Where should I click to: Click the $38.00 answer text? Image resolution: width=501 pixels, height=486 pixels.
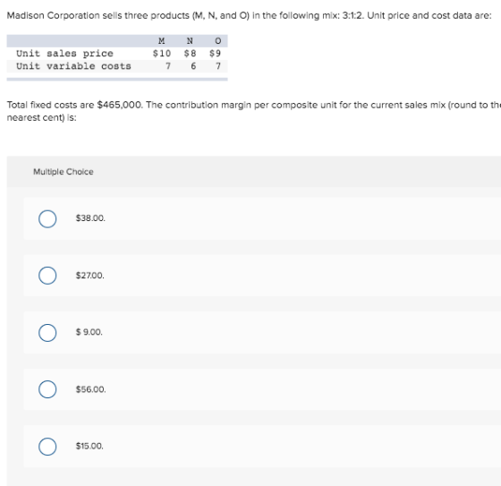[90, 218]
